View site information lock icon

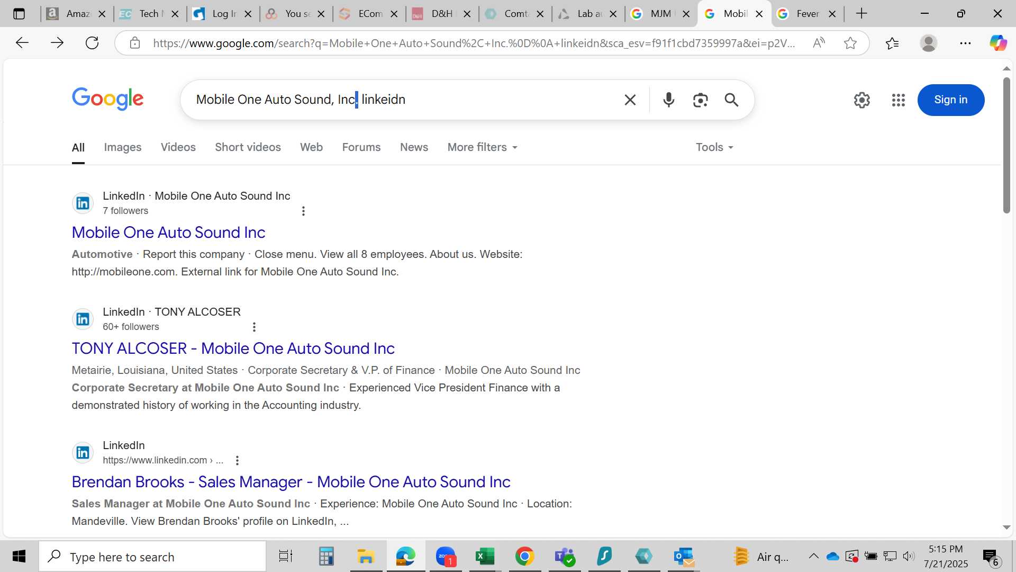[x=135, y=43]
